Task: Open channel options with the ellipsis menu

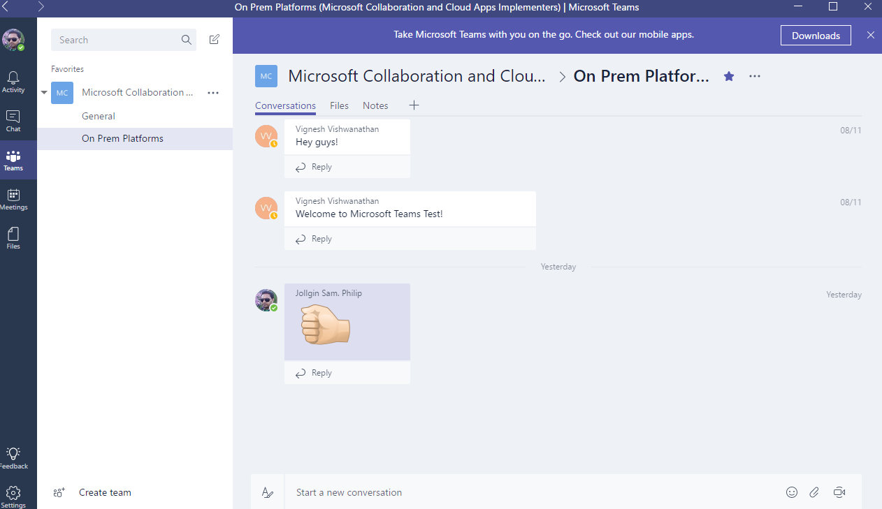Action: click(x=754, y=76)
